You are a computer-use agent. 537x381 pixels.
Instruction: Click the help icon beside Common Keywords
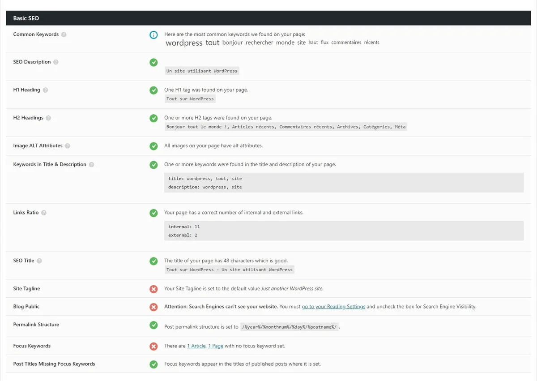pyautogui.click(x=64, y=34)
